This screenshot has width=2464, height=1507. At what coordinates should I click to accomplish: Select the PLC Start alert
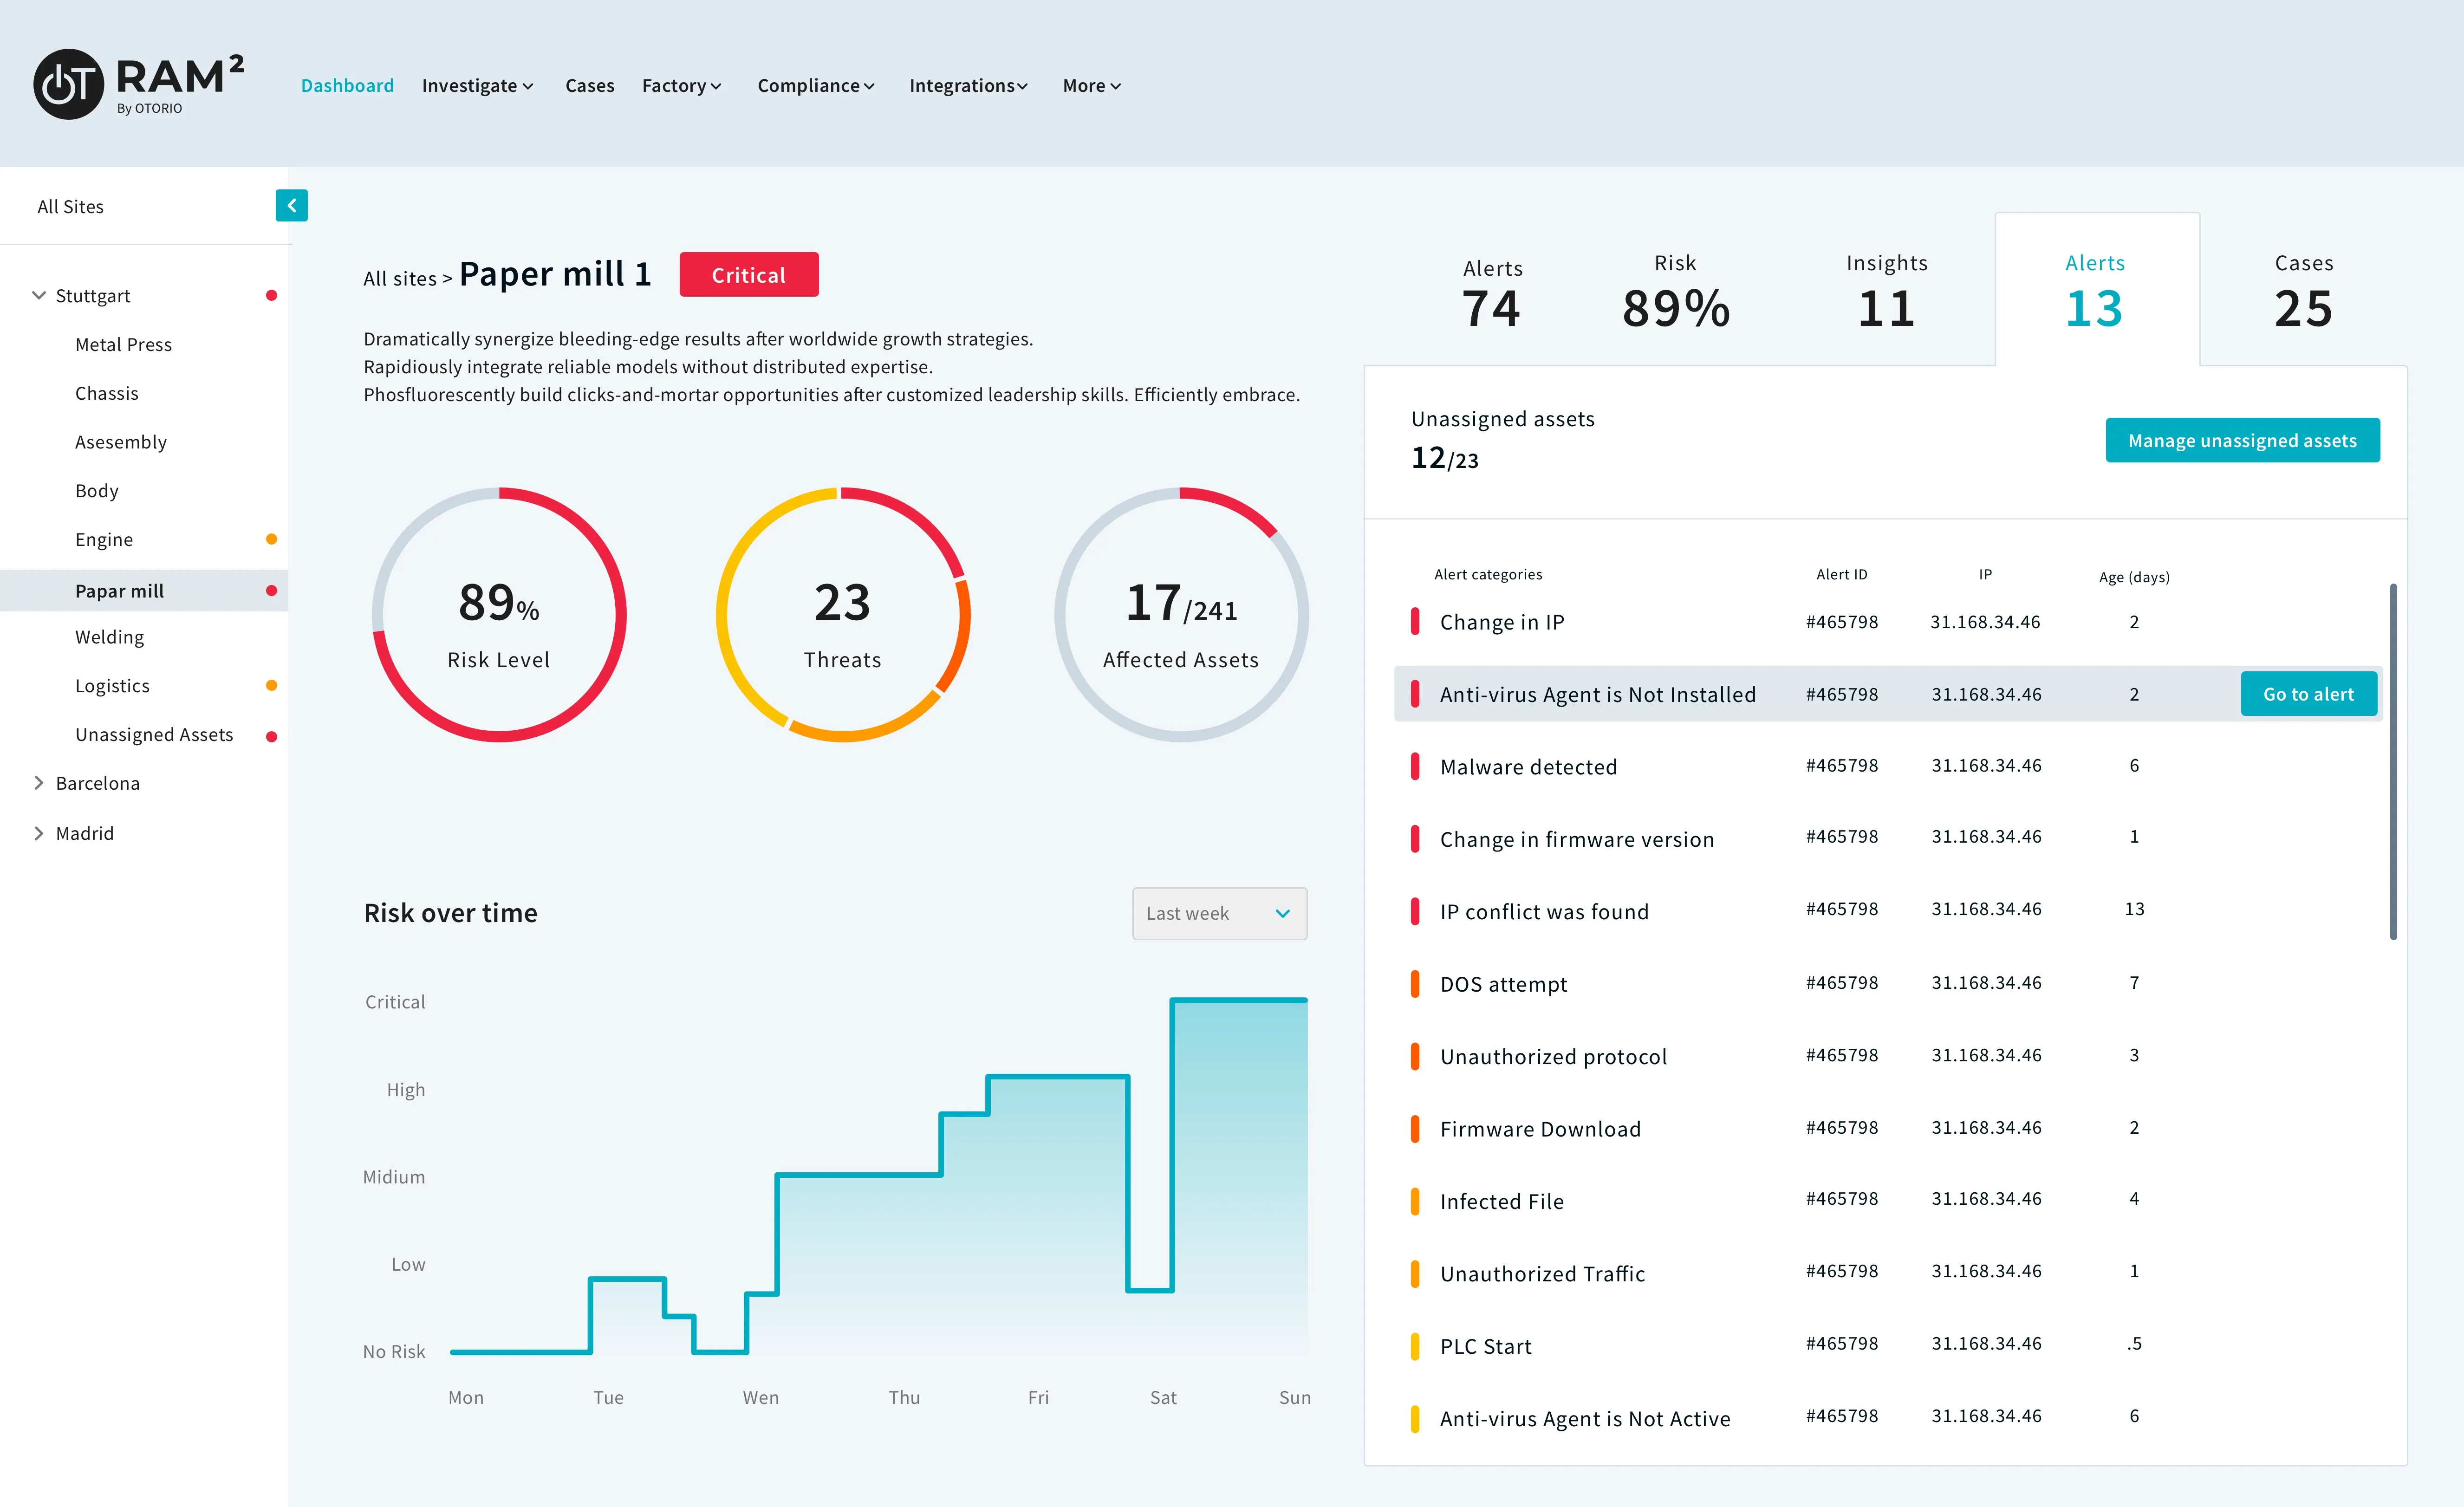(x=1888, y=1346)
